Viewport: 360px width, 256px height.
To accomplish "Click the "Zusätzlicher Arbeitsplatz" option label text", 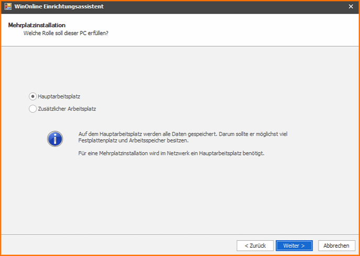I will point(67,109).
